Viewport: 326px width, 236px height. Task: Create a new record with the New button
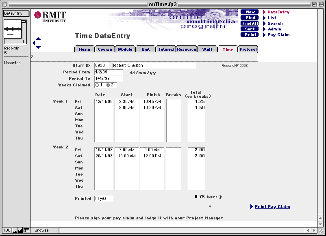(x=249, y=12)
